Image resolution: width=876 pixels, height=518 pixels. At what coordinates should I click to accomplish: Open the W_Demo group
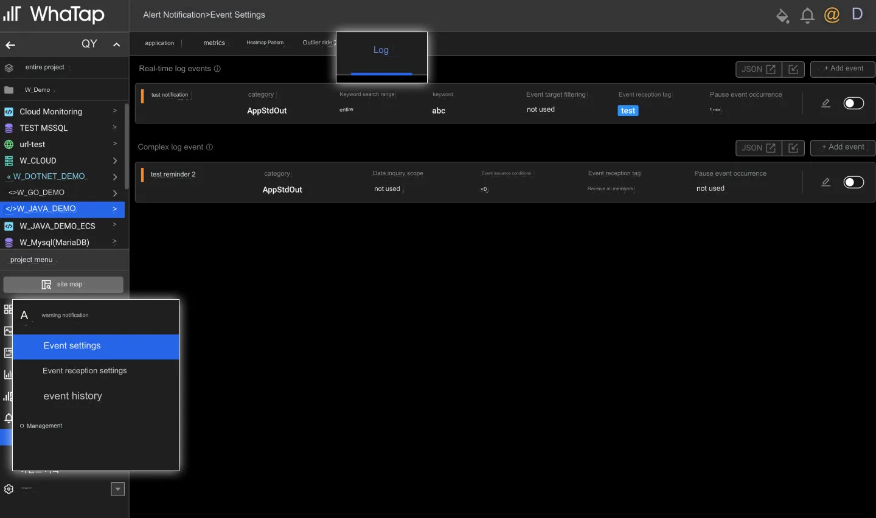pos(64,90)
